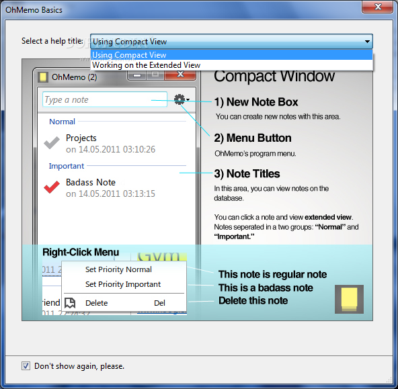This screenshot has height=389, width=398.
Task: Select 'Working on the Extended View' option
Action: 231,65
